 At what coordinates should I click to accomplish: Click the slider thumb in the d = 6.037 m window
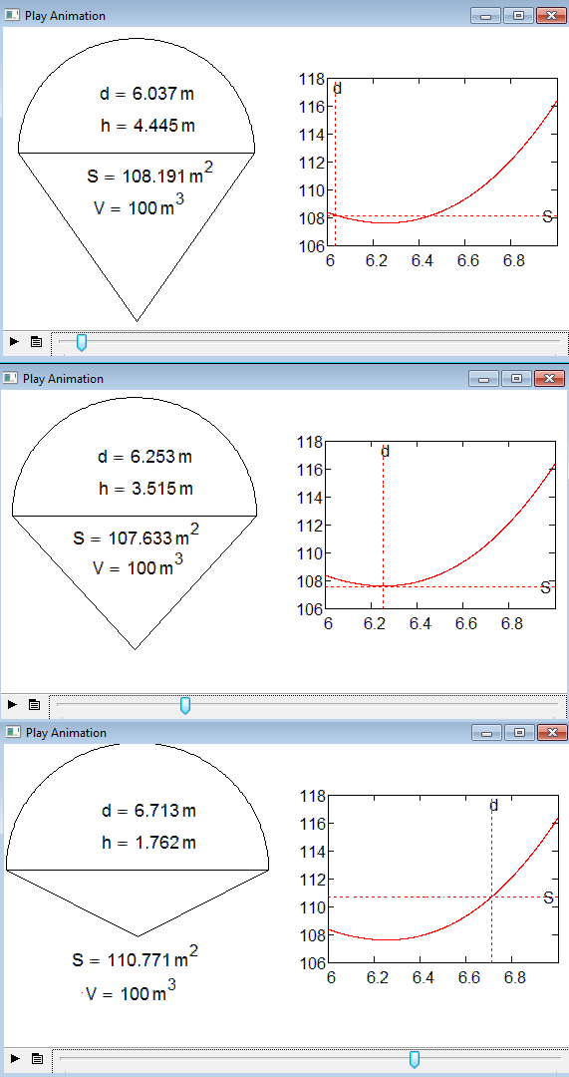81,342
